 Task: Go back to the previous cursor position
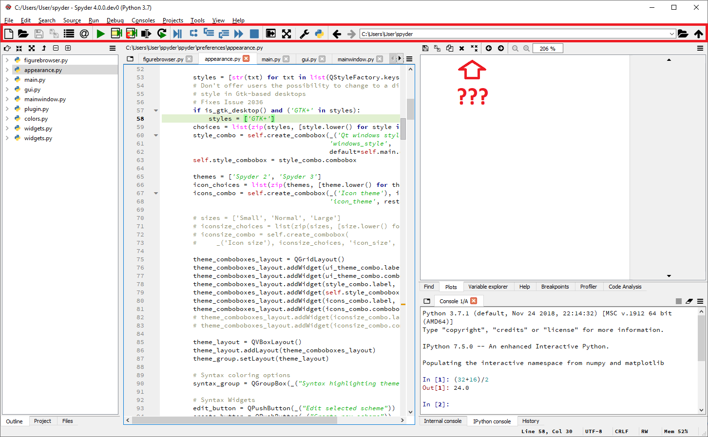337,34
